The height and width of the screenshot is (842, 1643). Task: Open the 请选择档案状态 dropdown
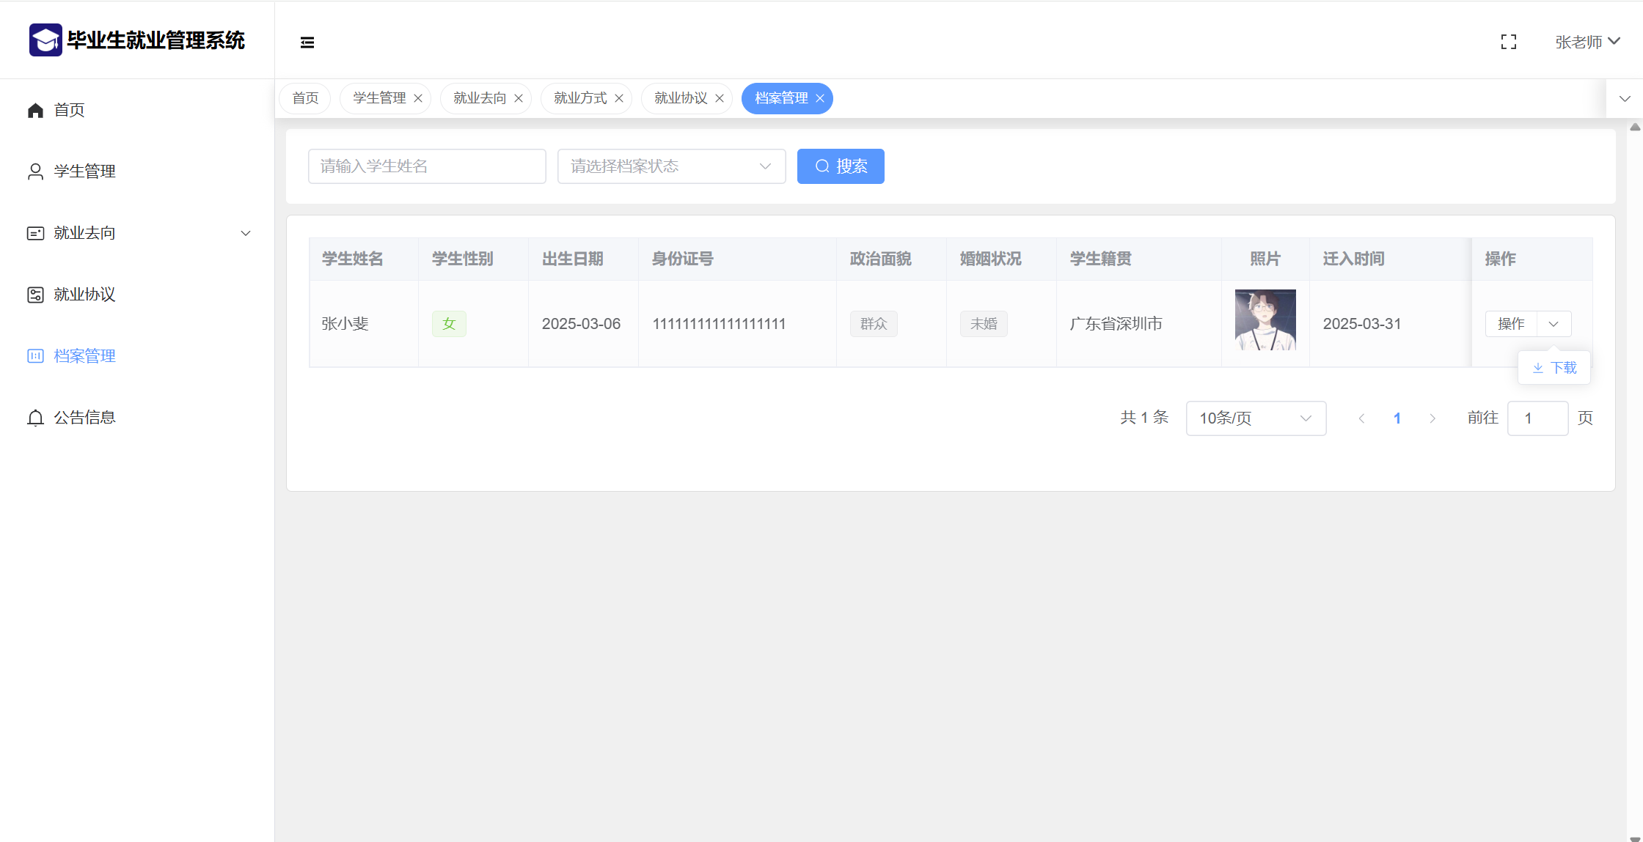click(671, 166)
